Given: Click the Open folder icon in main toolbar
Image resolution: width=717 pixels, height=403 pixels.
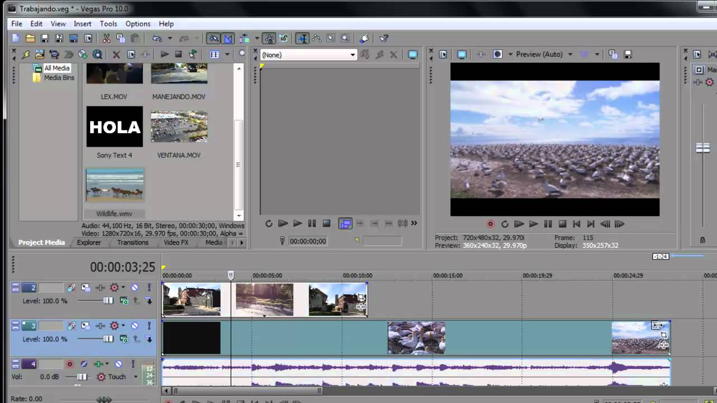Looking at the screenshot, I should pyautogui.click(x=30, y=39).
